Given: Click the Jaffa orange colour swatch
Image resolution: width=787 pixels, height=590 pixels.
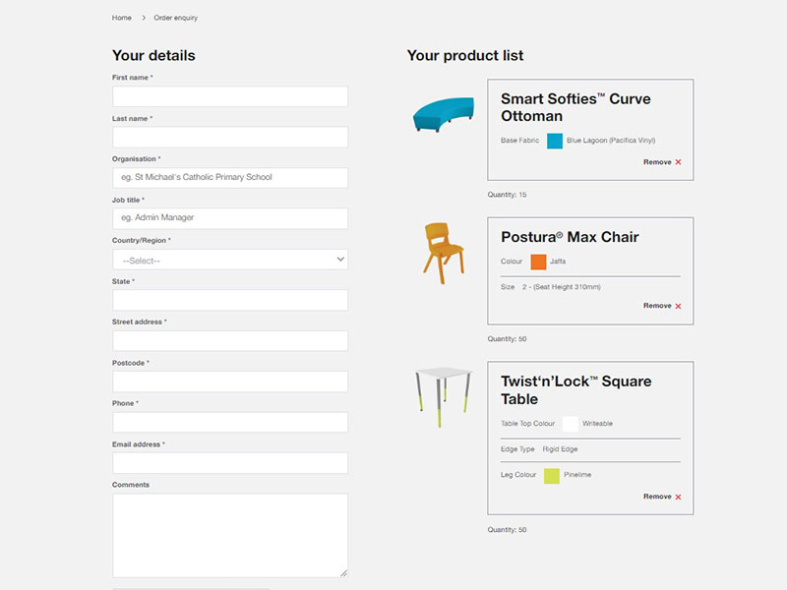Looking at the screenshot, I should point(538,262).
